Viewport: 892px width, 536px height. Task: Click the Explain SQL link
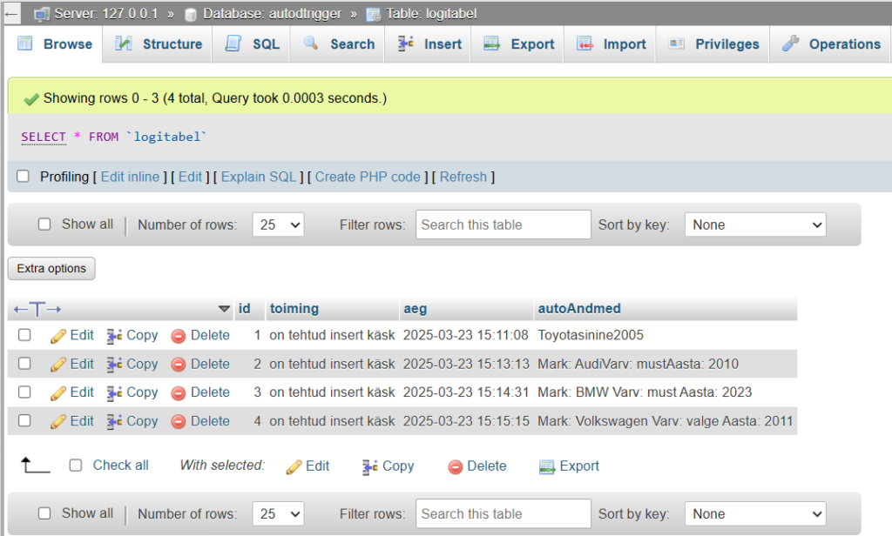pyautogui.click(x=259, y=177)
